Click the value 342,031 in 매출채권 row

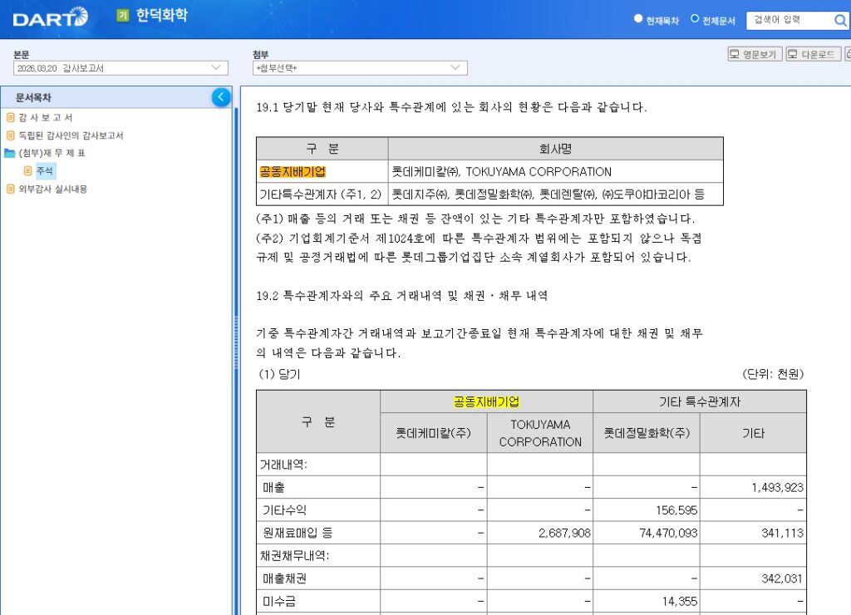782,578
